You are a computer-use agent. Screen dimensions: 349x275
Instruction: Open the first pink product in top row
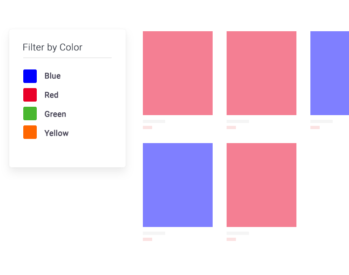tap(178, 73)
